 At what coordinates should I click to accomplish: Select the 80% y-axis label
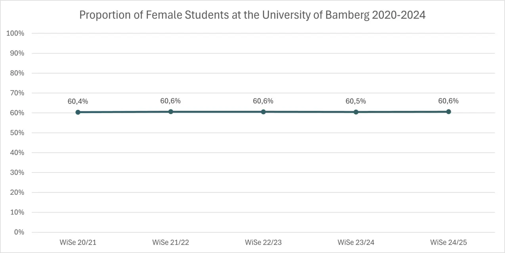tap(17, 73)
